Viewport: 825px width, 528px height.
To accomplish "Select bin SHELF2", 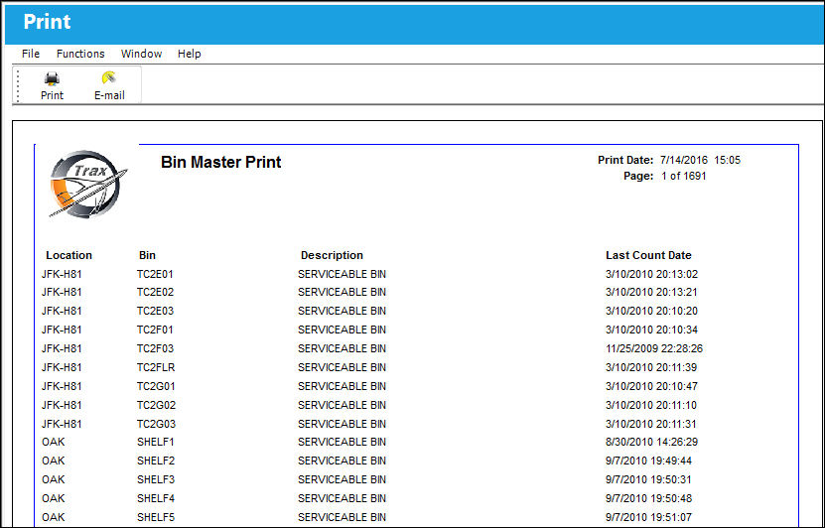I will pos(156,462).
